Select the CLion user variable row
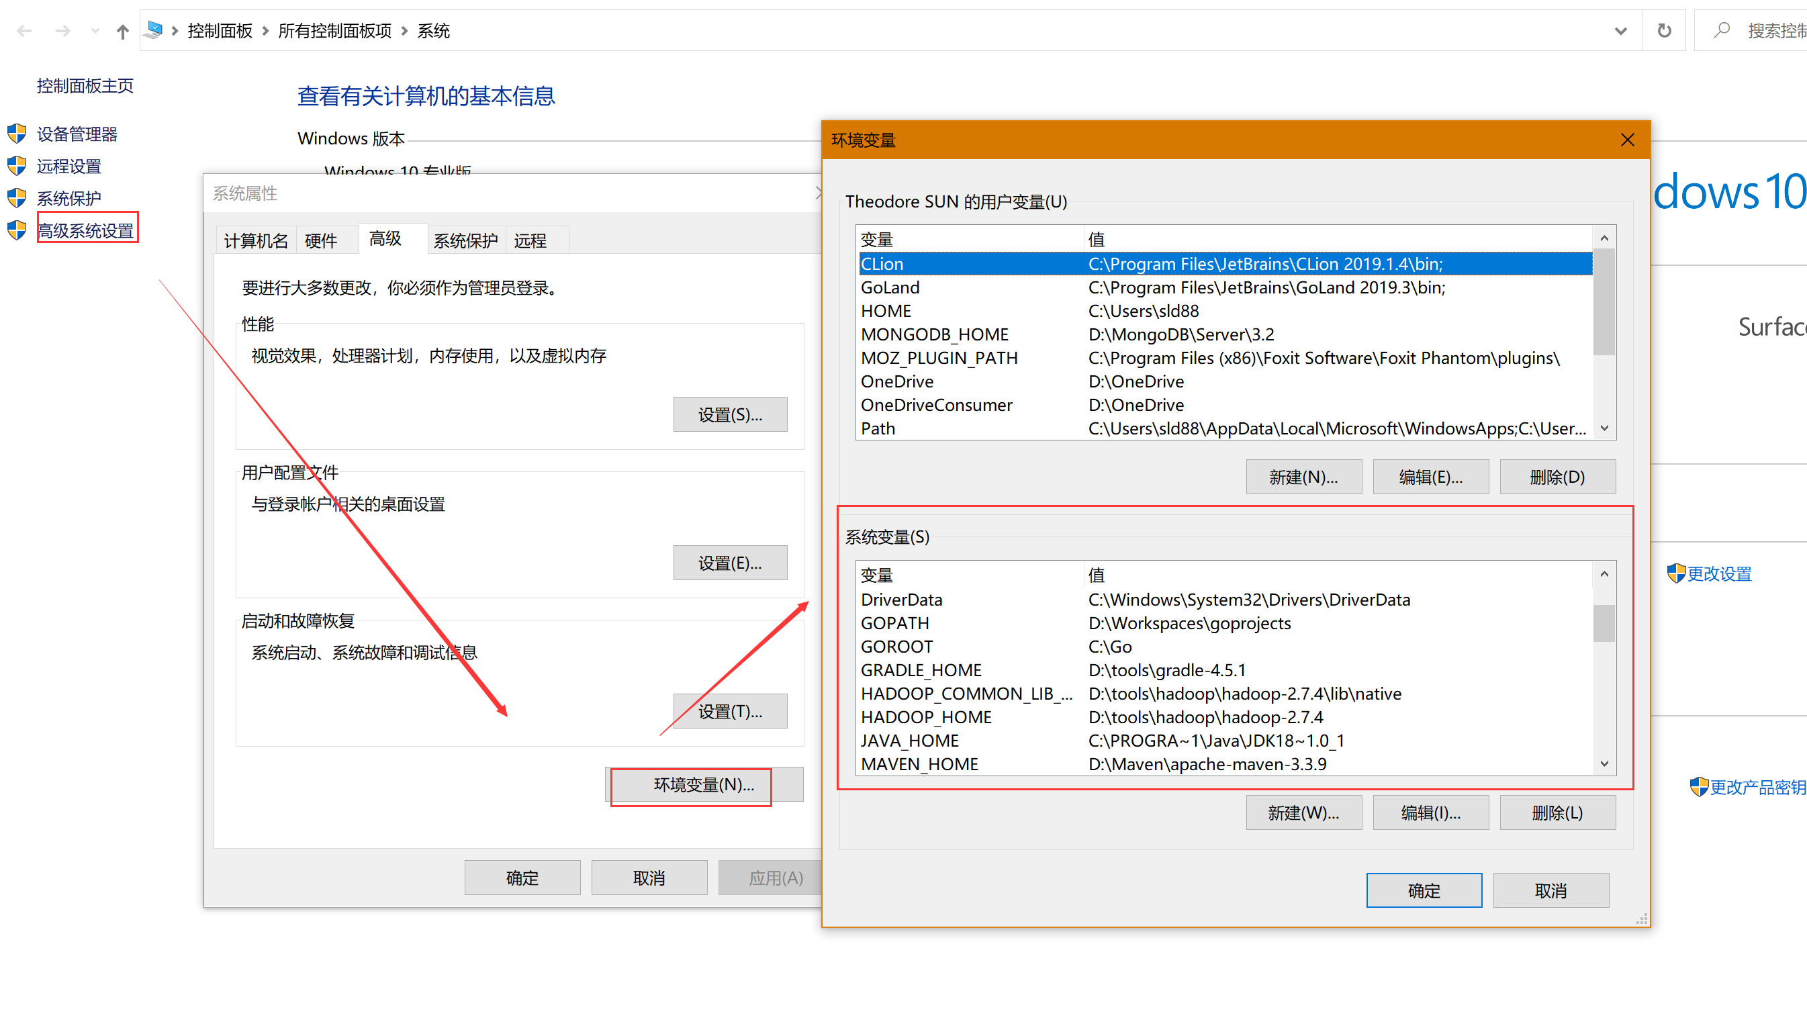1807x1028 pixels. coord(1225,264)
